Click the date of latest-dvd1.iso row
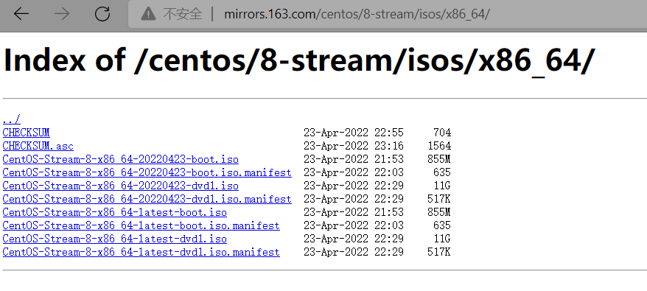This screenshot has width=647, height=291. point(354,239)
